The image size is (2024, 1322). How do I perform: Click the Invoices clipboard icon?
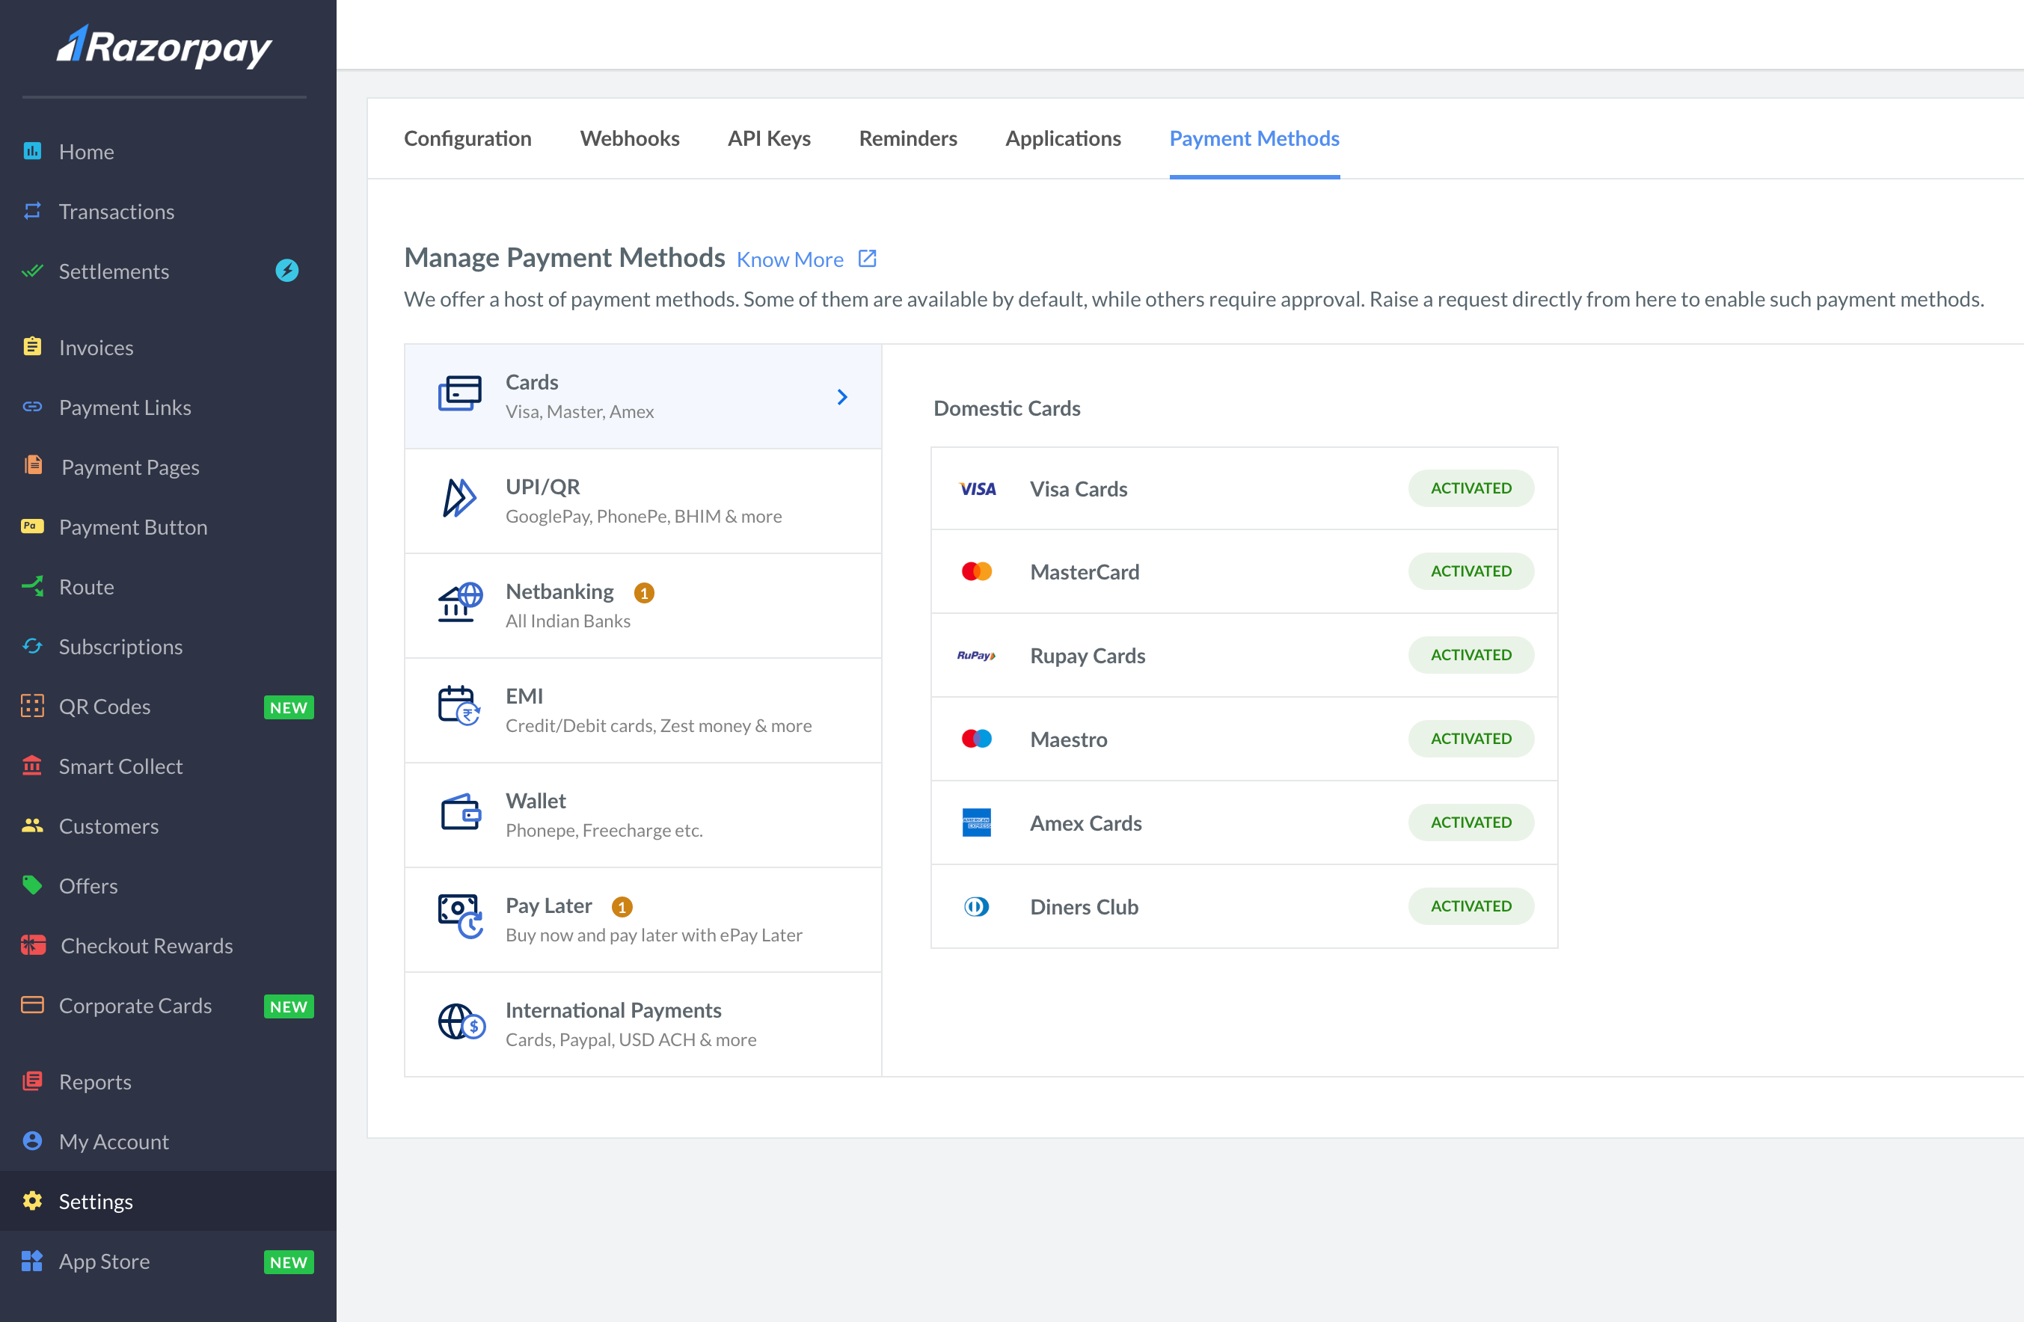click(32, 347)
